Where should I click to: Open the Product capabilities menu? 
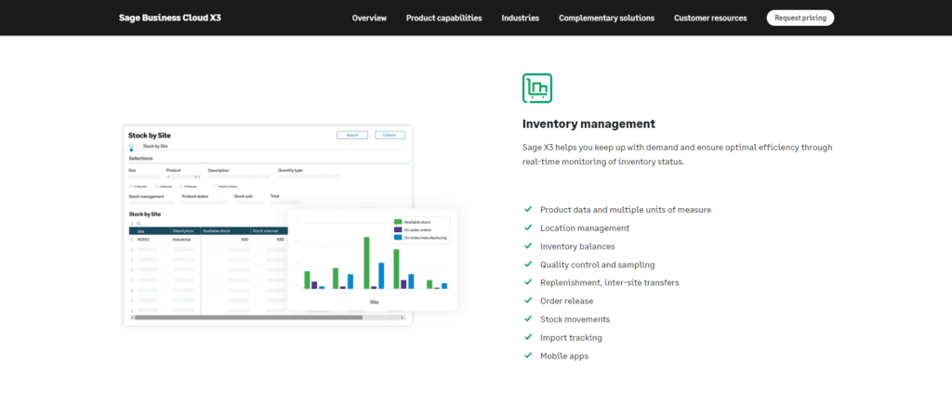443,18
